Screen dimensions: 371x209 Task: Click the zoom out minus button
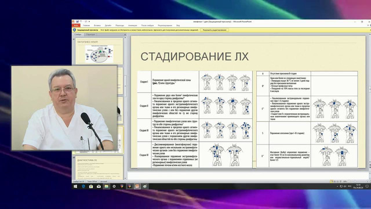pyautogui.click(x=349, y=182)
